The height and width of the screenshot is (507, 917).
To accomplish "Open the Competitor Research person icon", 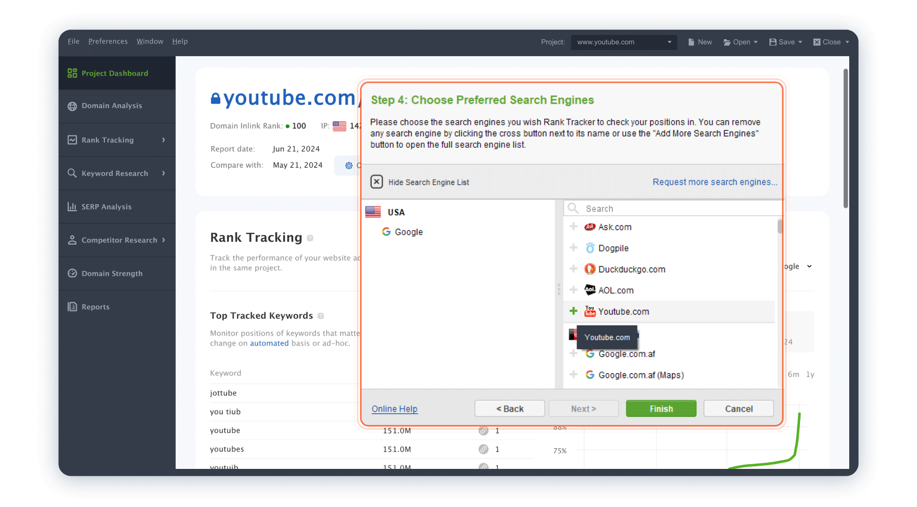I will (x=73, y=240).
